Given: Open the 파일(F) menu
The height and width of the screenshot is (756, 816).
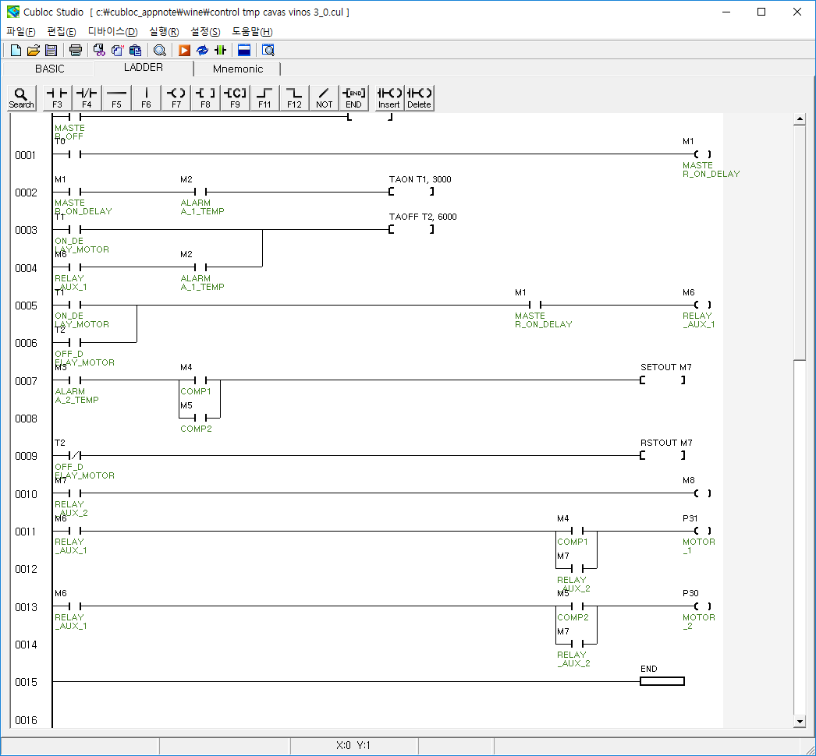Looking at the screenshot, I should point(21,31).
